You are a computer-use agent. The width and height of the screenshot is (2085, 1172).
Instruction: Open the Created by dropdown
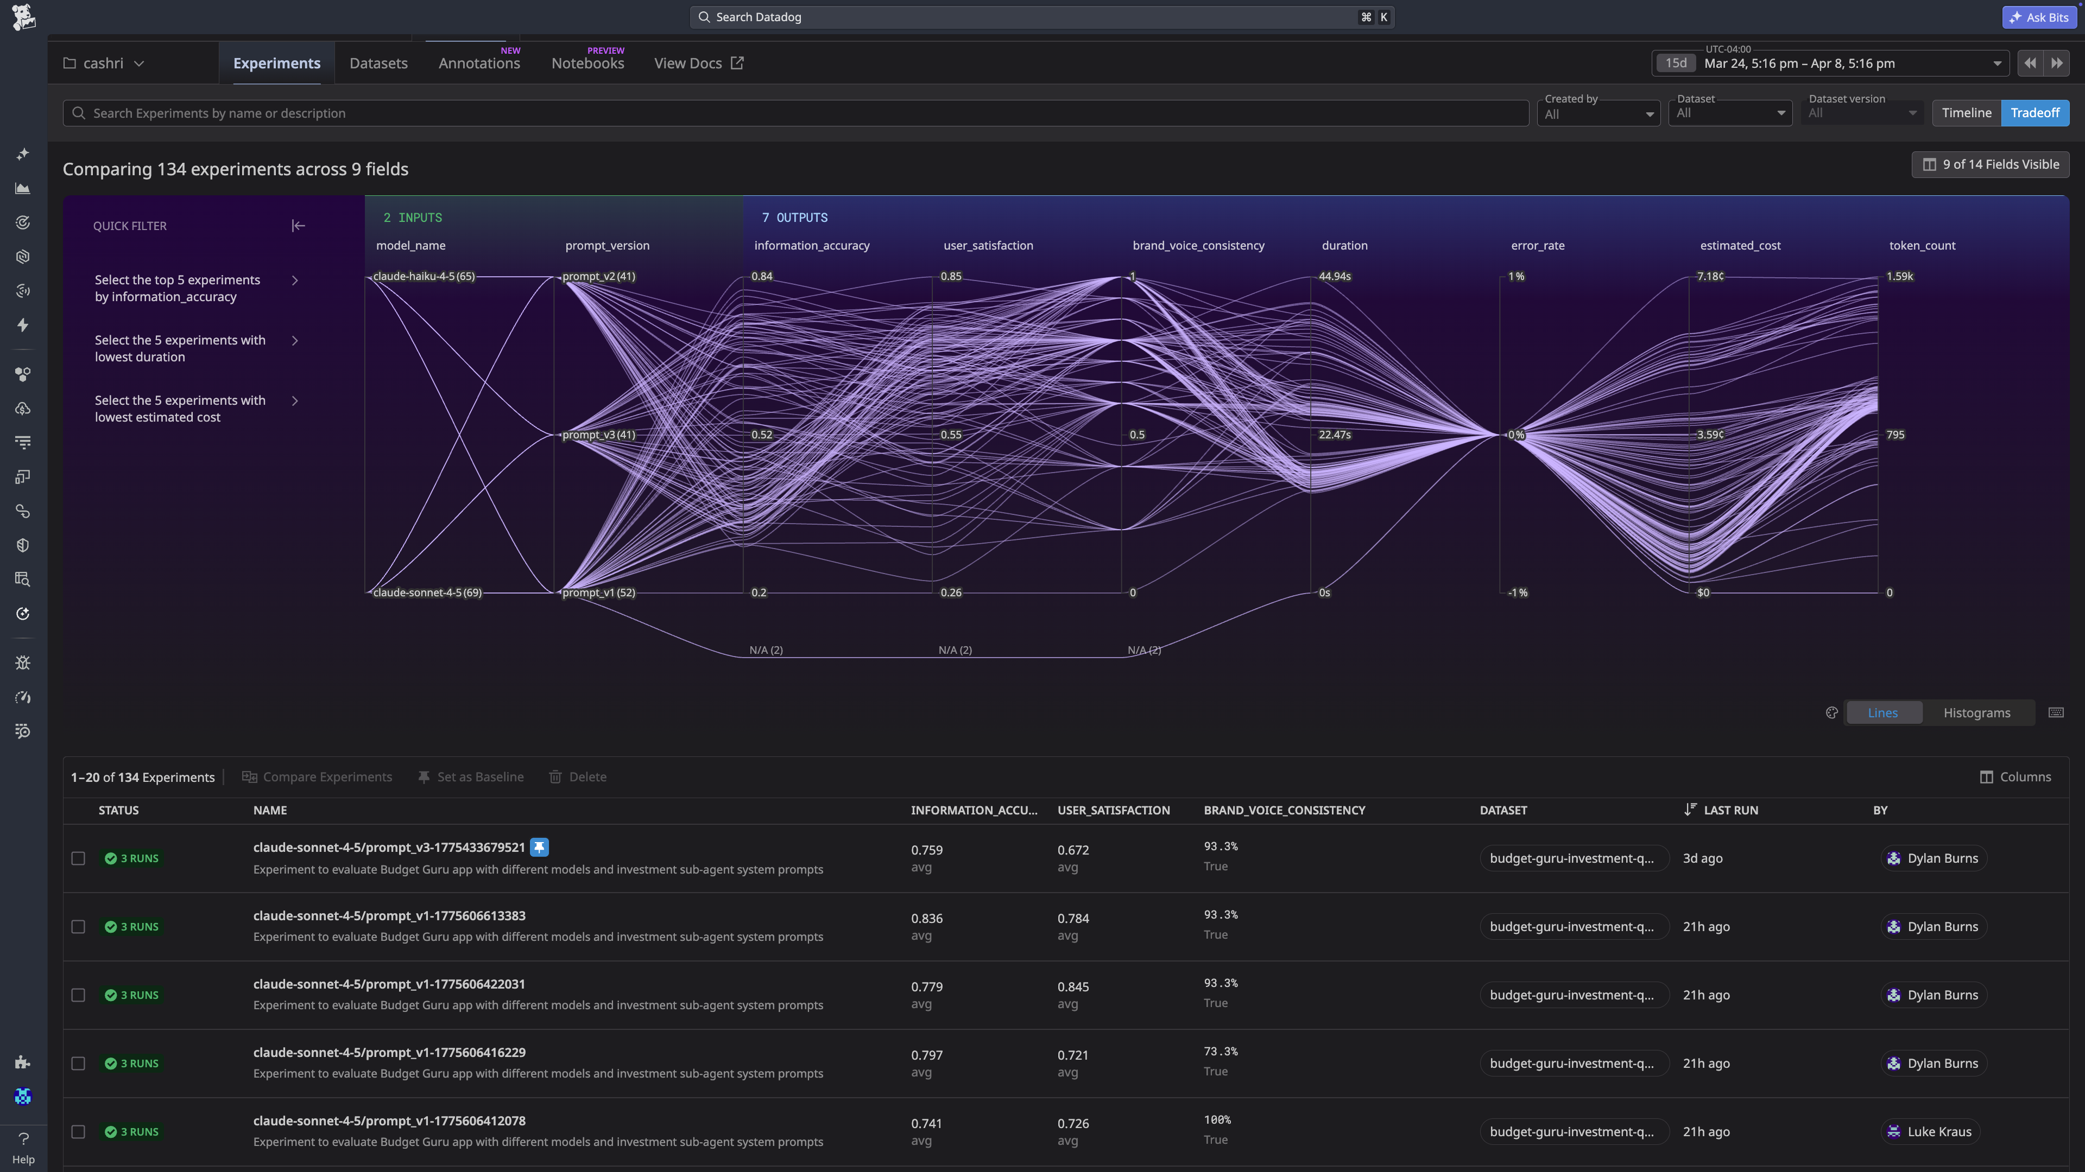(x=1598, y=113)
